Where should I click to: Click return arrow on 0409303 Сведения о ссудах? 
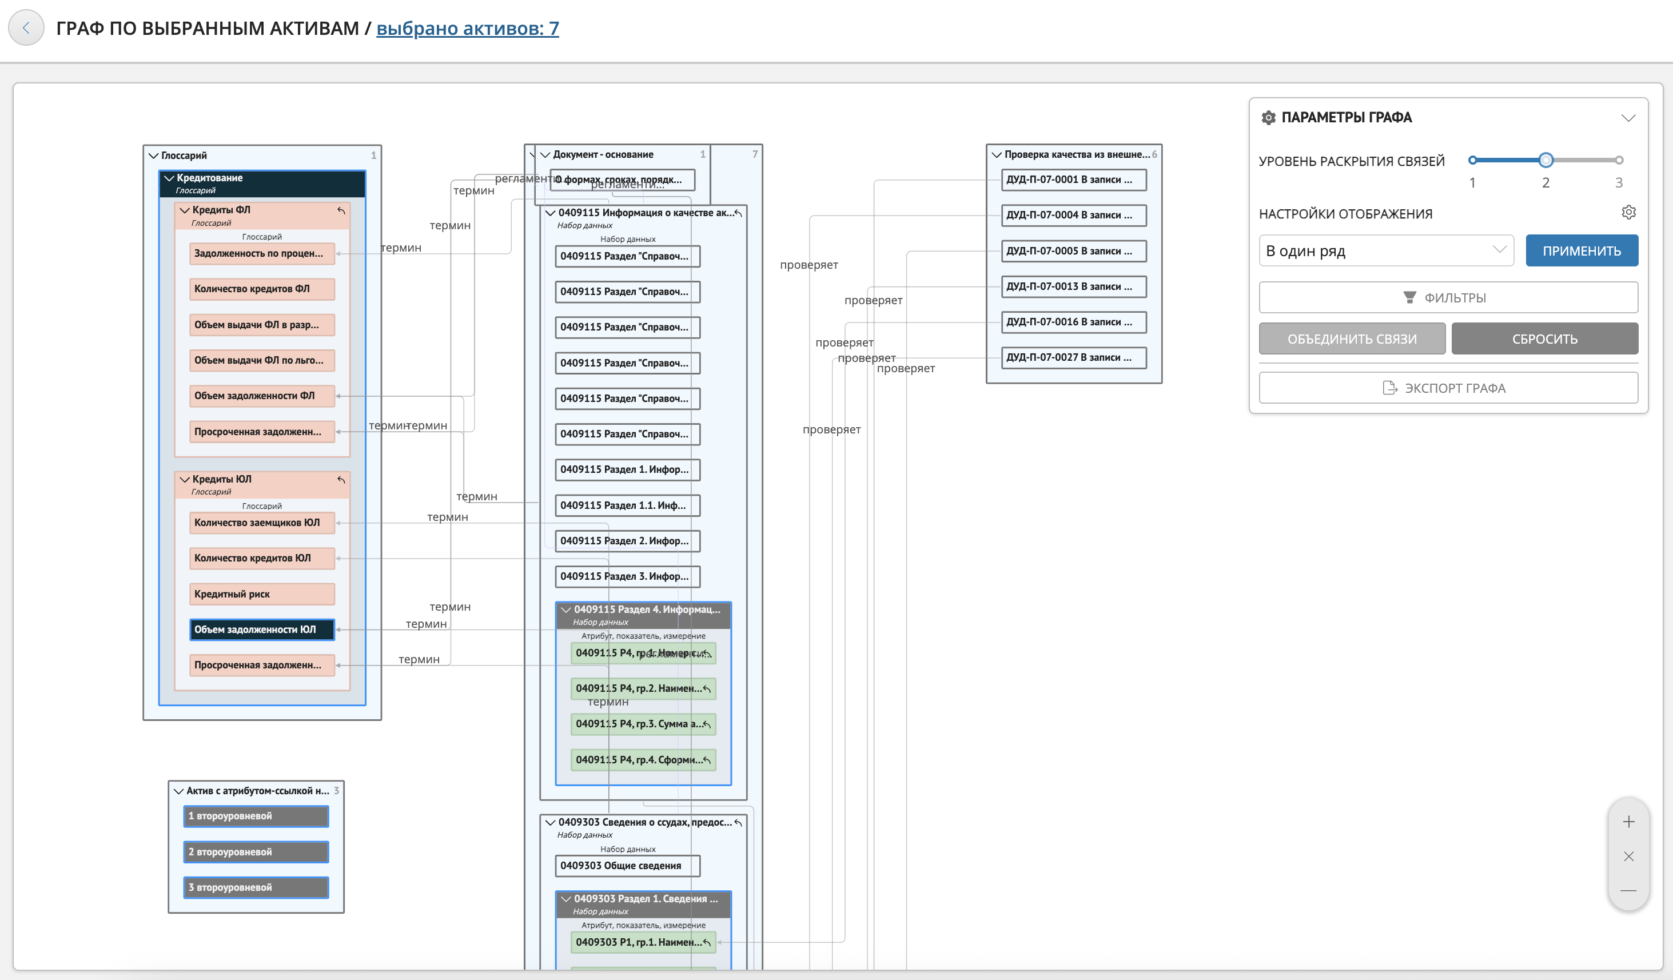click(x=738, y=823)
